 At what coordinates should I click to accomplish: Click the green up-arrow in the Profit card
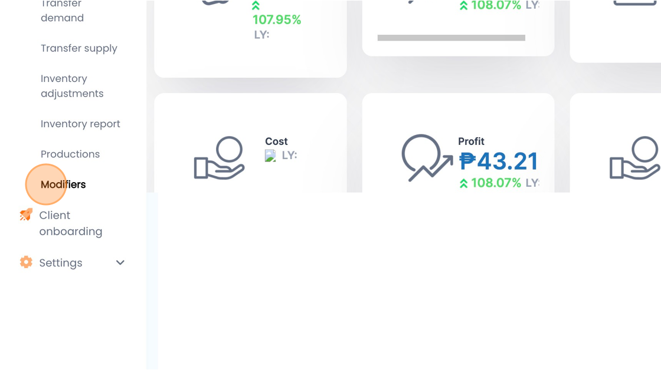point(463,184)
